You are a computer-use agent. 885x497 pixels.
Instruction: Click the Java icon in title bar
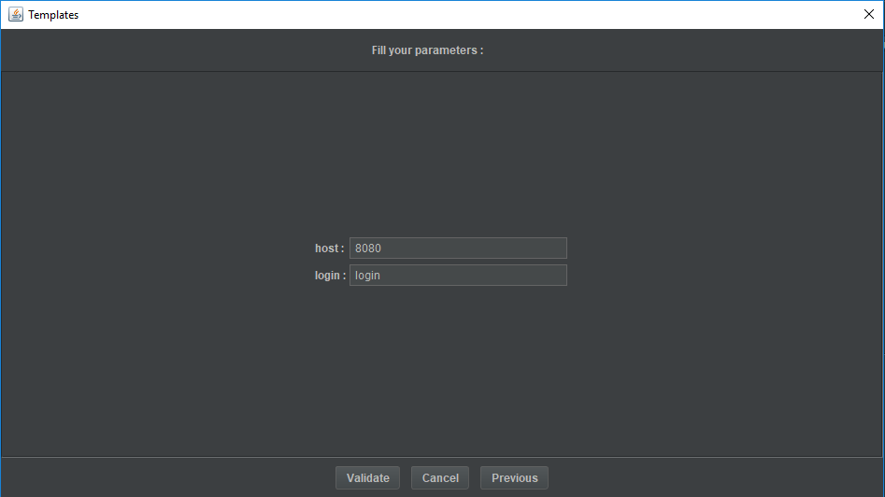pyautogui.click(x=15, y=14)
